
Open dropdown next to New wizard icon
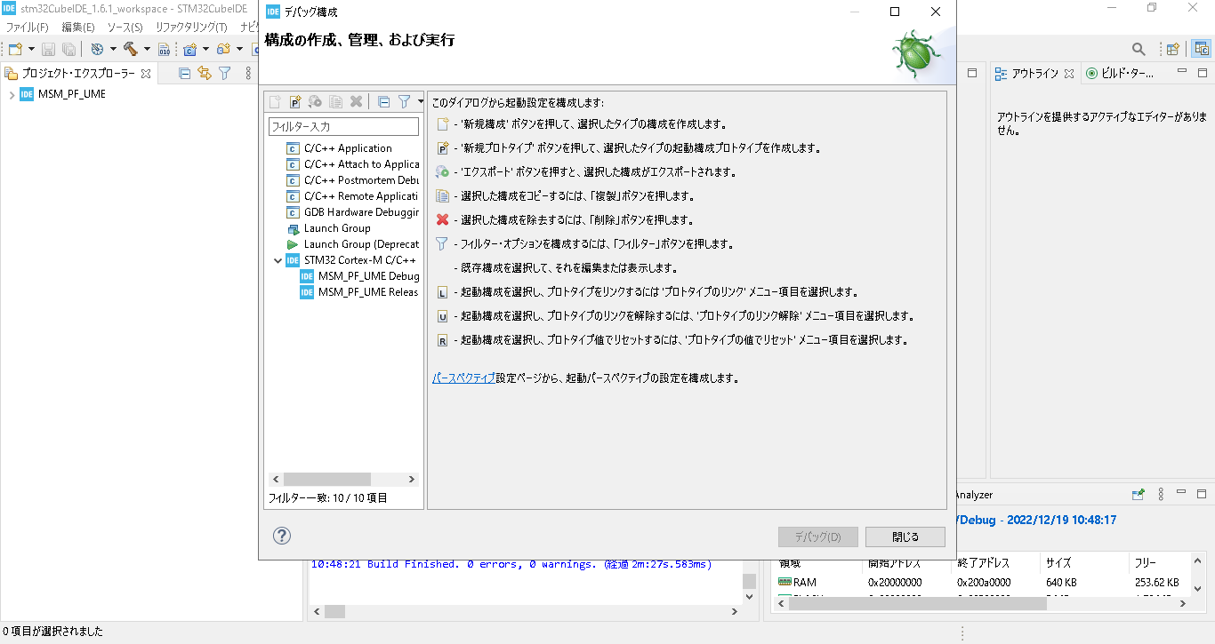click(x=31, y=49)
